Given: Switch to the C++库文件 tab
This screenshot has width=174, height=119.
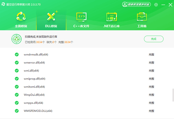Looking at the screenshot, I should (81, 20).
